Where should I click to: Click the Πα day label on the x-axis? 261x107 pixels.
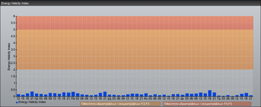tap(73, 99)
